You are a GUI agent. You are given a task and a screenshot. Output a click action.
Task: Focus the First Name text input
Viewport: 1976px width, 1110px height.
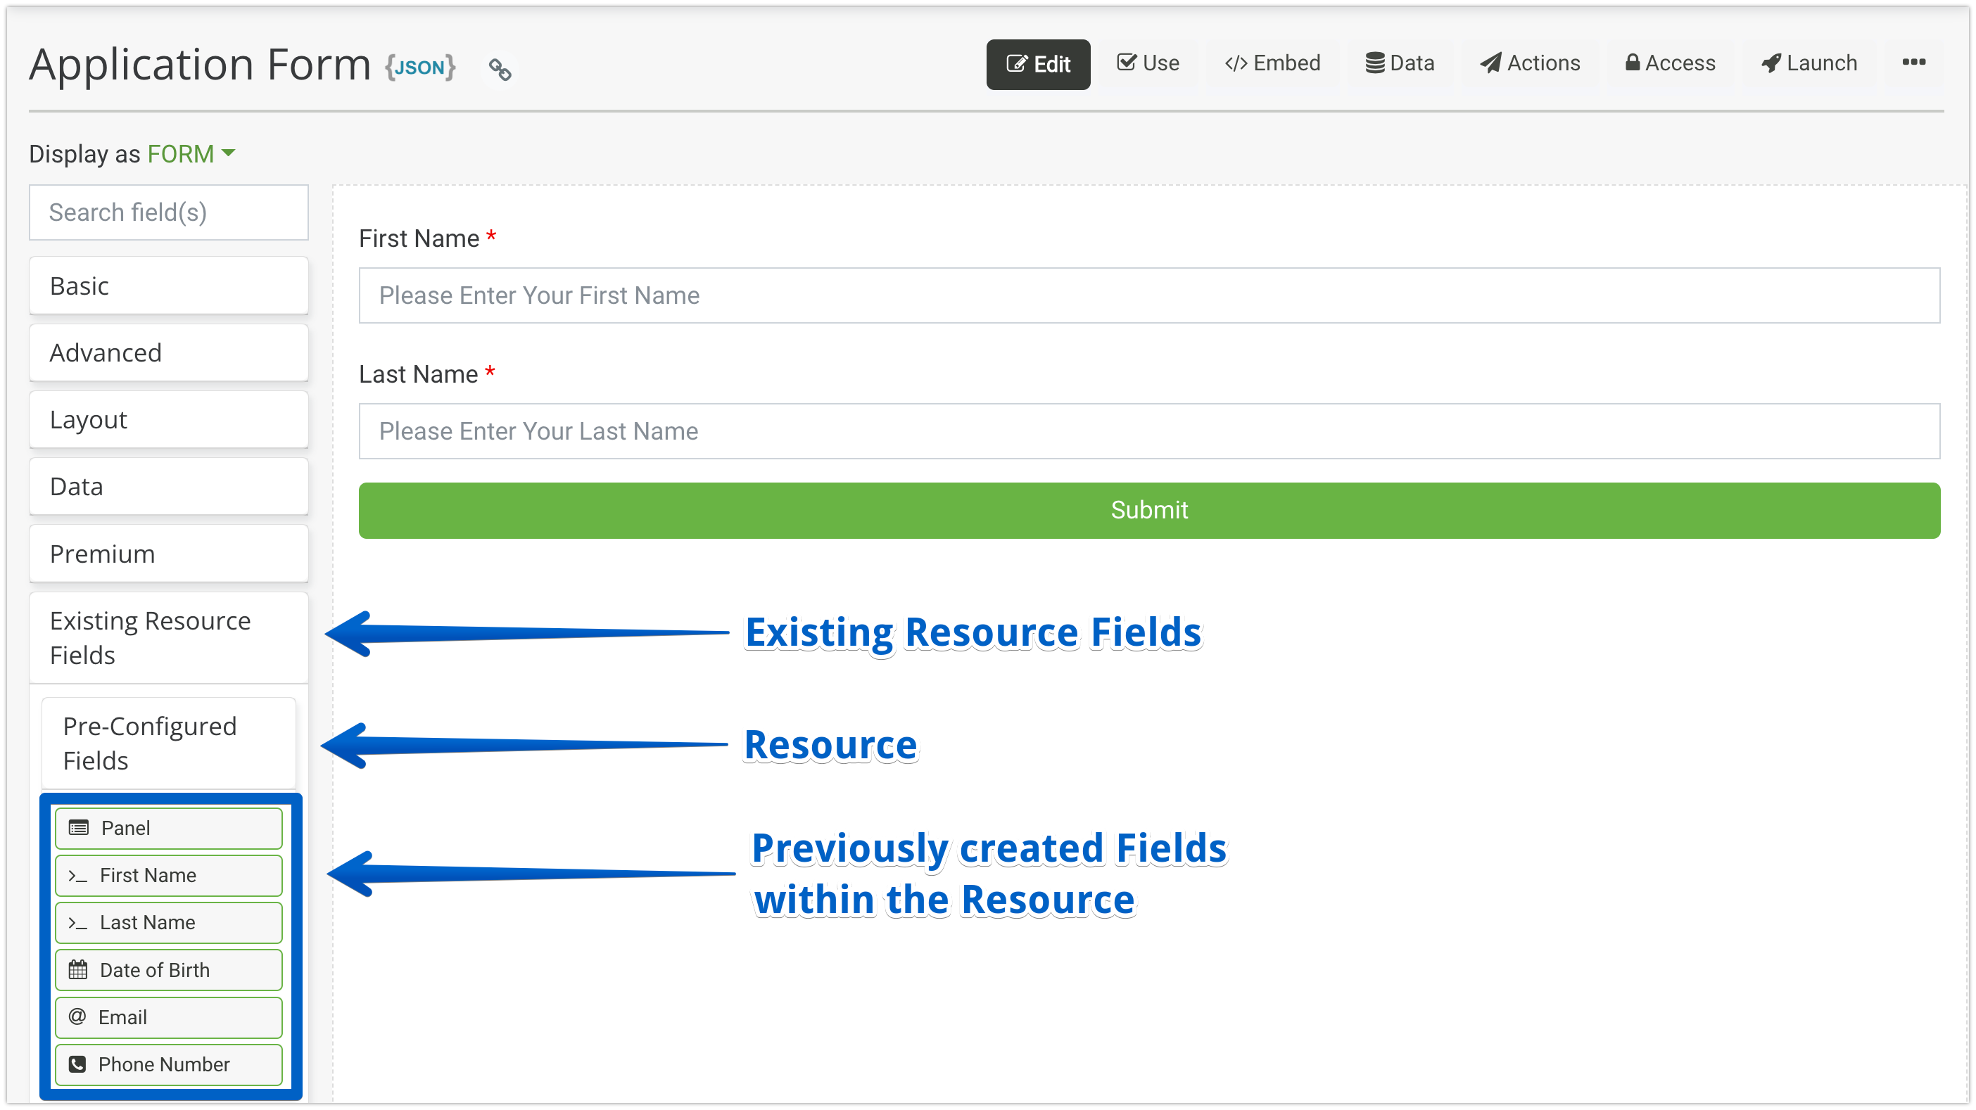1148,295
